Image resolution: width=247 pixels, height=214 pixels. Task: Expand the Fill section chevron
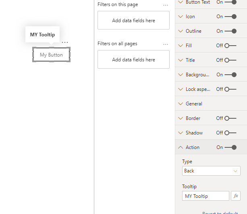point(181,46)
